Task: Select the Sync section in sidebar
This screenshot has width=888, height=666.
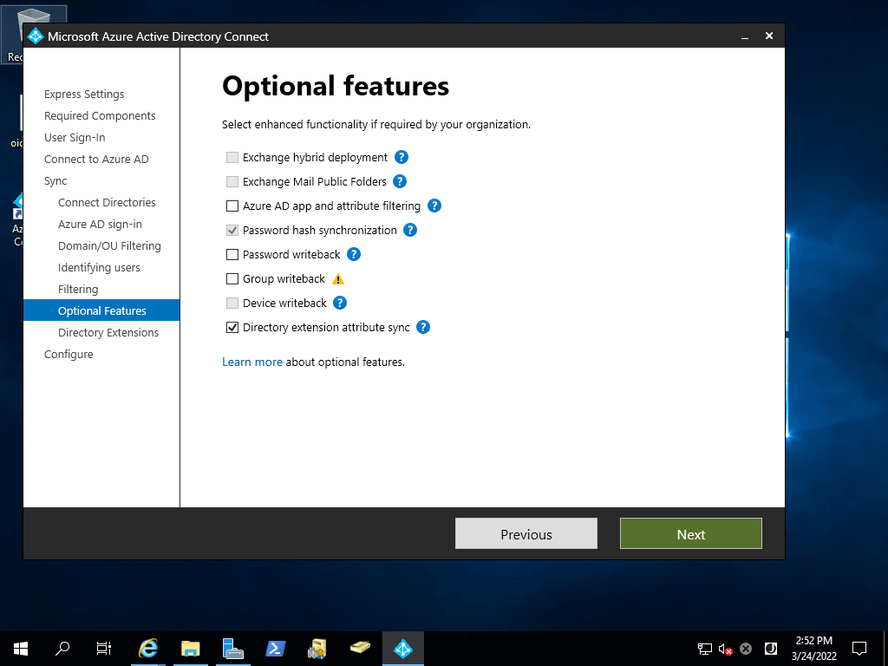Action: (55, 180)
